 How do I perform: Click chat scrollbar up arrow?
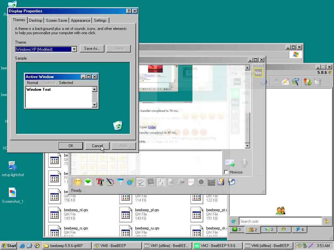coord(247,68)
